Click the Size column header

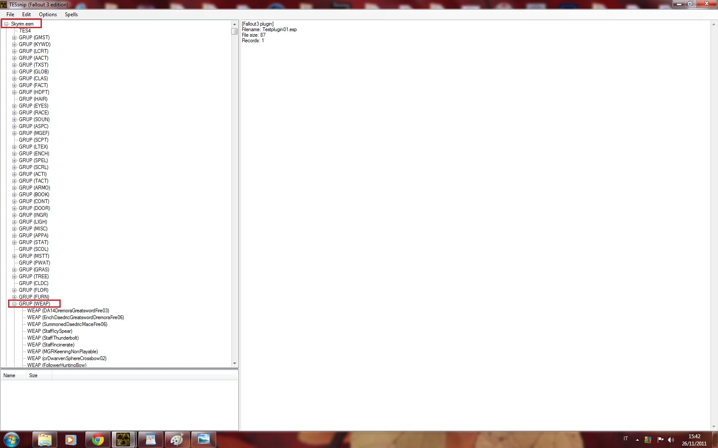click(x=39, y=375)
